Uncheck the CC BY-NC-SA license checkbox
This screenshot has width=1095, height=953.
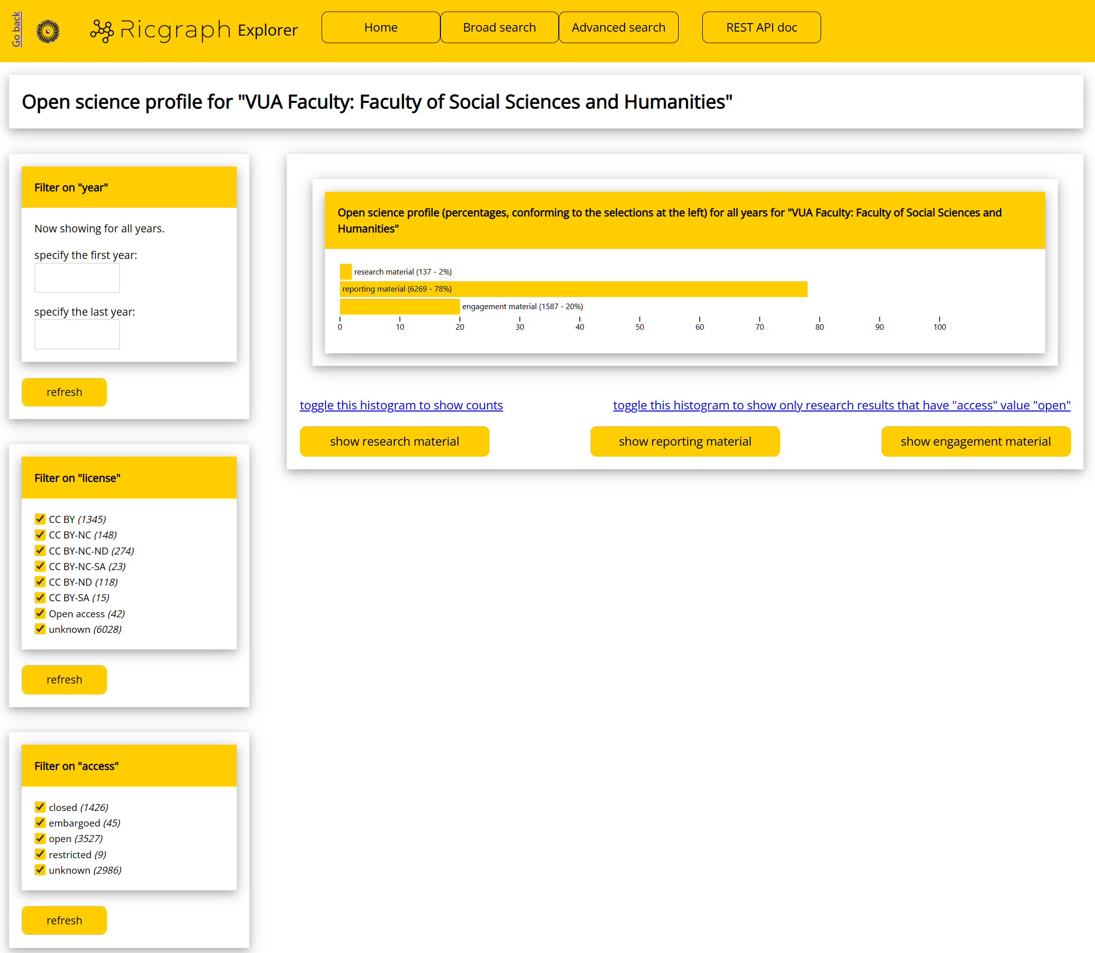pos(40,566)
